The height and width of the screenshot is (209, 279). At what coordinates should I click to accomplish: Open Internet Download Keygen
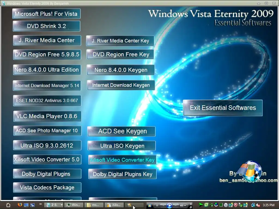pos(121,85)
